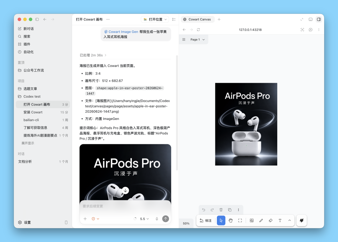Collapse the Codex test project folder

point(43,96)
